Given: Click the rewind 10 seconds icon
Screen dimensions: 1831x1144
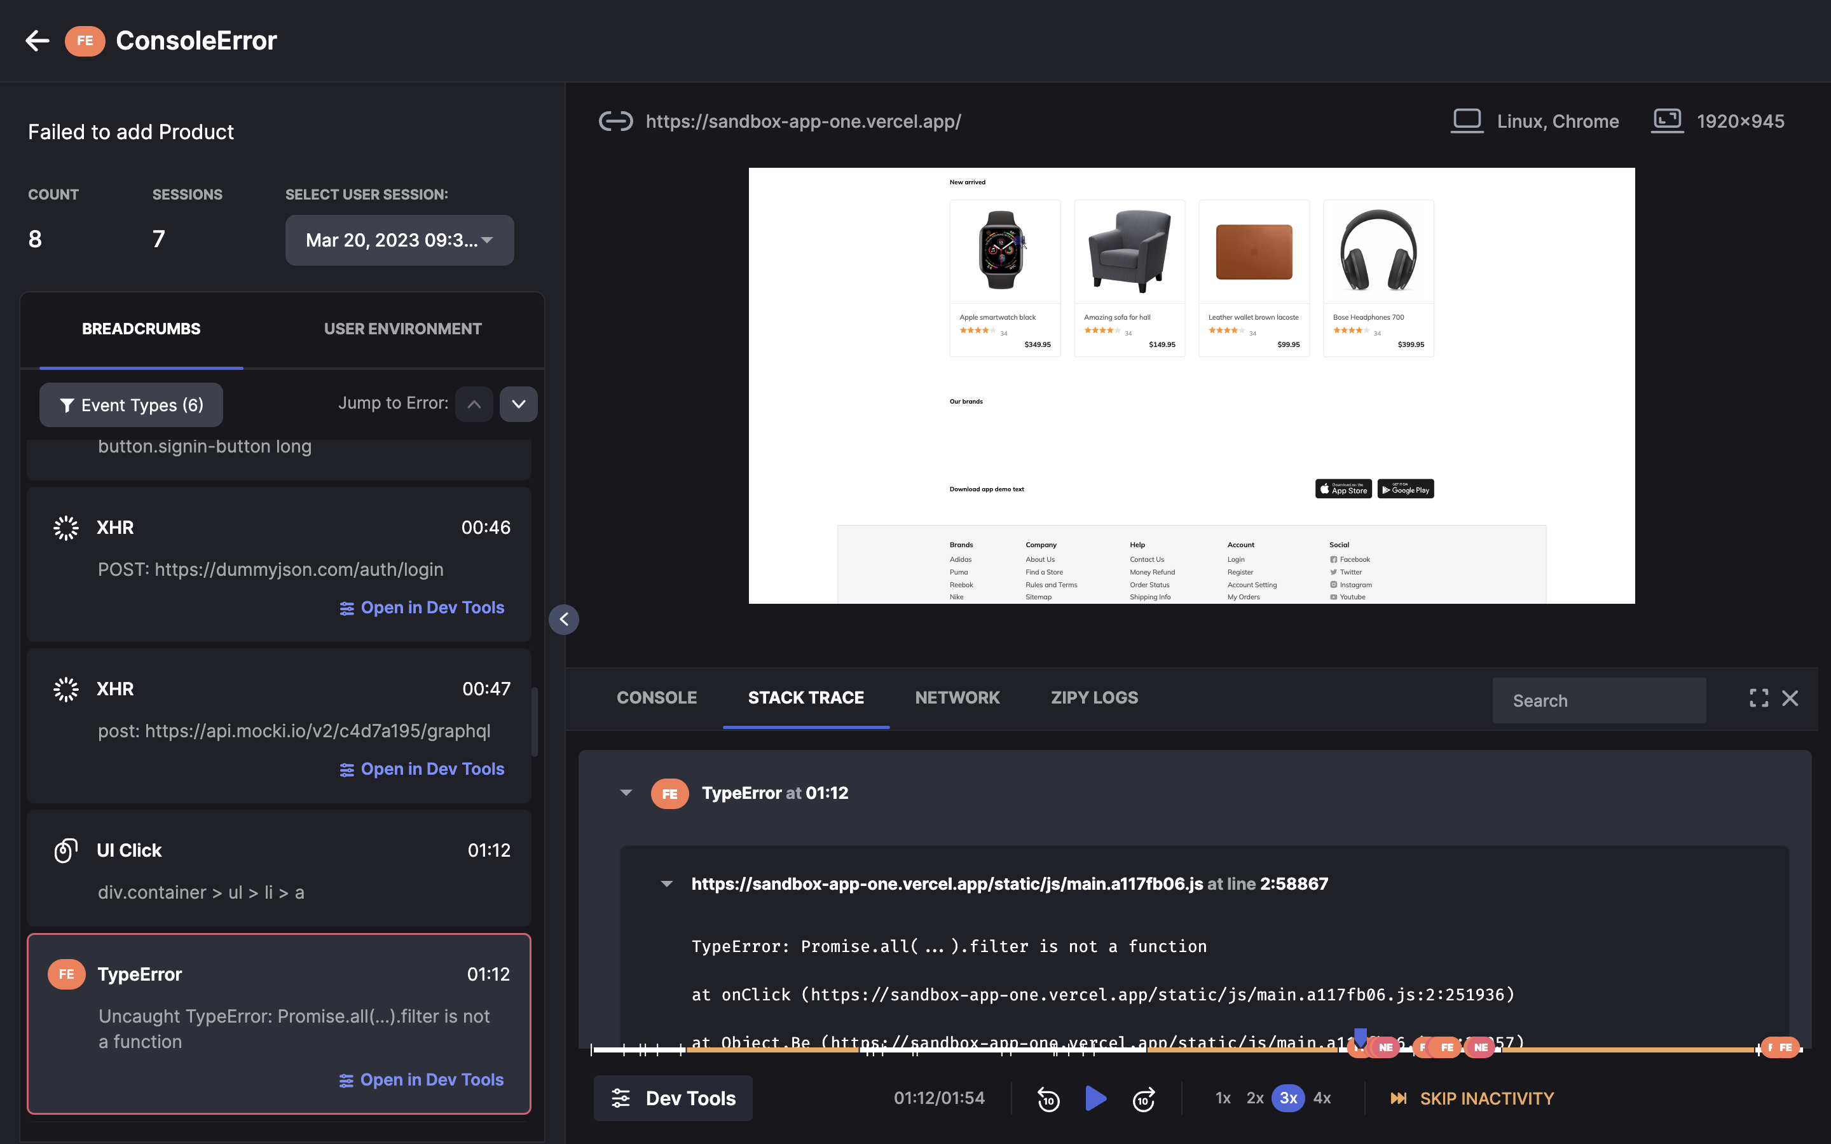Looking at the screenshot, I should (1048, 1099).
